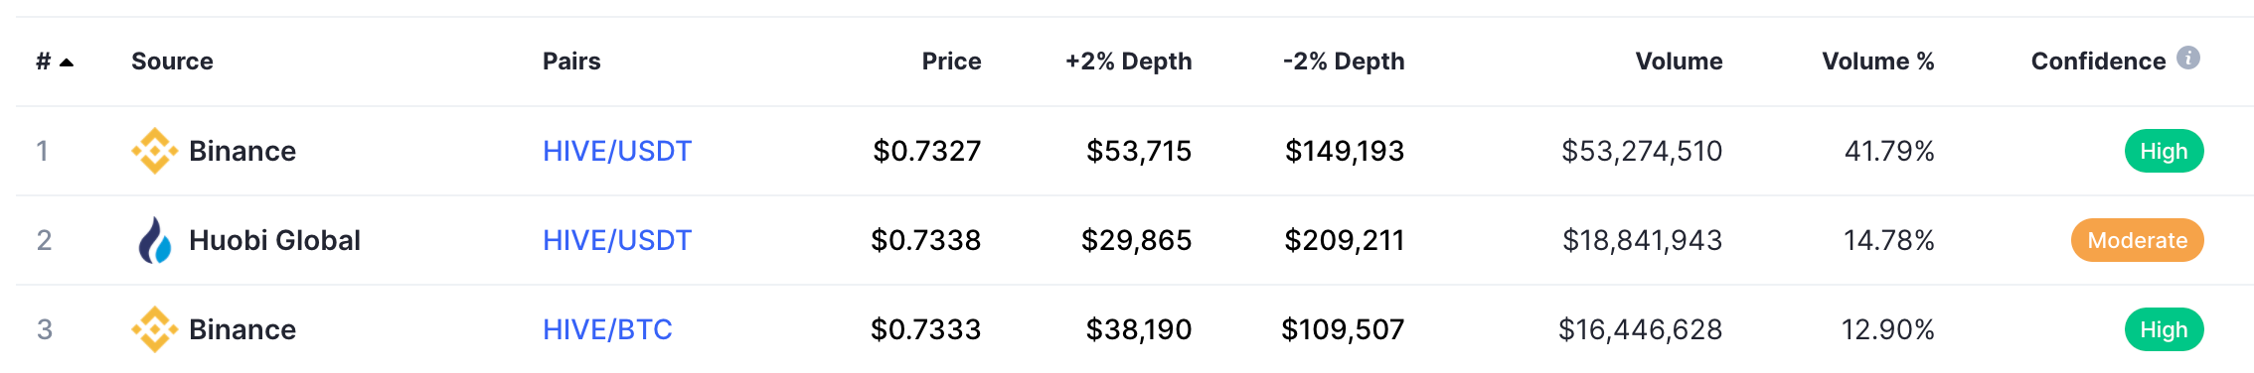
Task: Click the Huobi Global exchange name
Action: point(274,240)
